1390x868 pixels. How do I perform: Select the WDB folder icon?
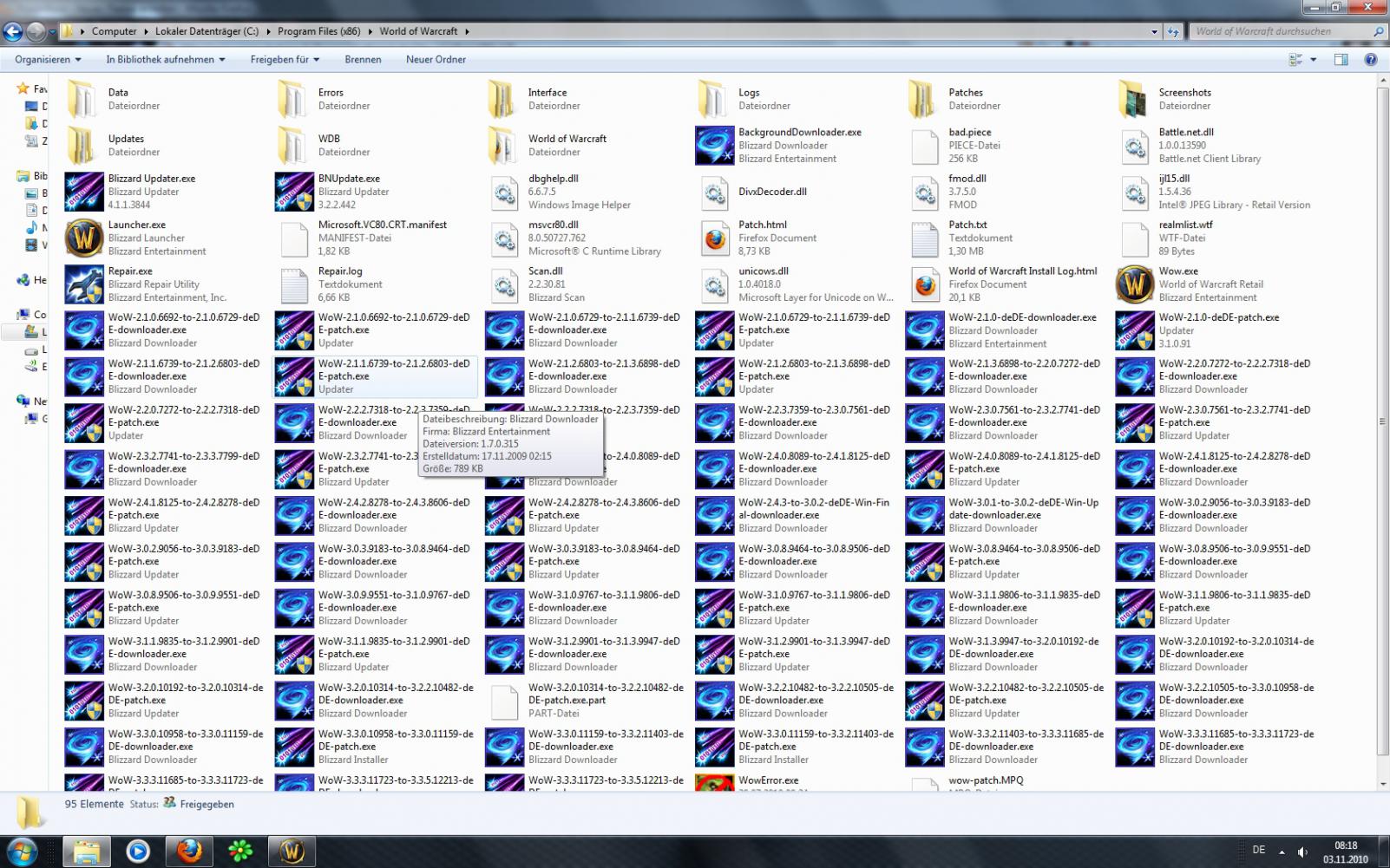click(292, 145)
